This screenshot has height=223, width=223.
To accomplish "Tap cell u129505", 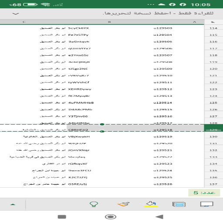I will [x=163, y=42].
